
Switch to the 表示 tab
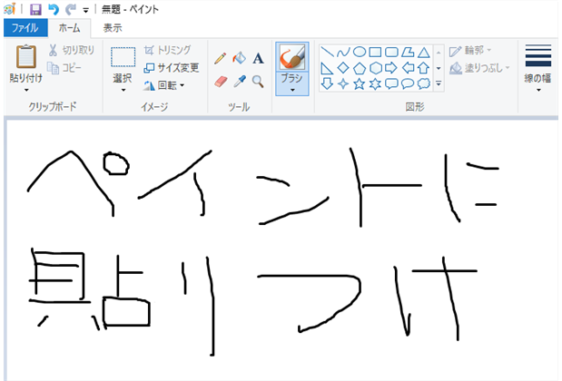click(x=113, y=28)
